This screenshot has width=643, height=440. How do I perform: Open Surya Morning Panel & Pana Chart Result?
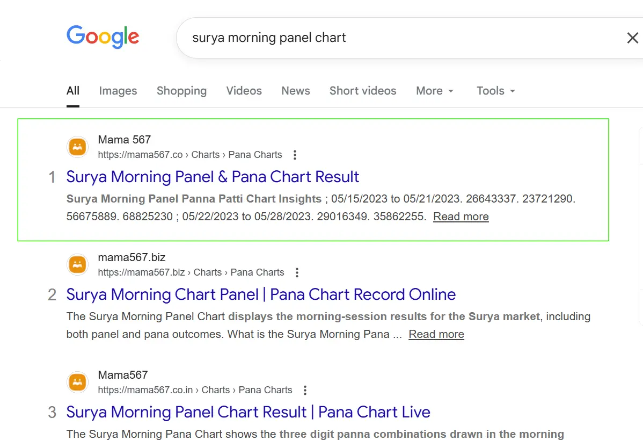click(213, 177)
